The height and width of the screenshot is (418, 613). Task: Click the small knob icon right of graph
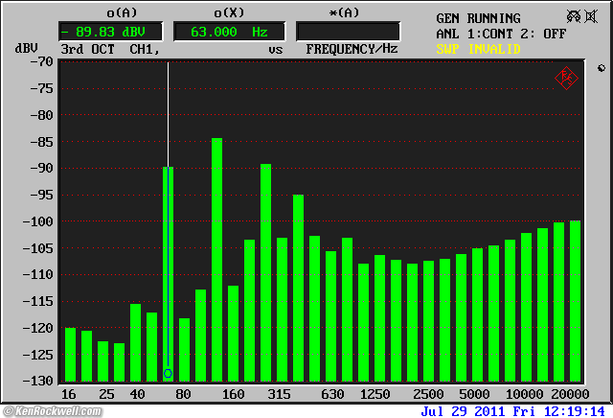pyautogui.click(x=601, y=68)
